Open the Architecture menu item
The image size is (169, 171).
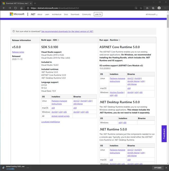[x=57, y=15]
